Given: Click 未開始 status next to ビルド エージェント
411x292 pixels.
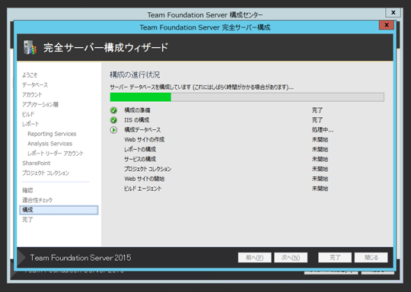Looking at the screenshot, I should (x=320, y=189).
